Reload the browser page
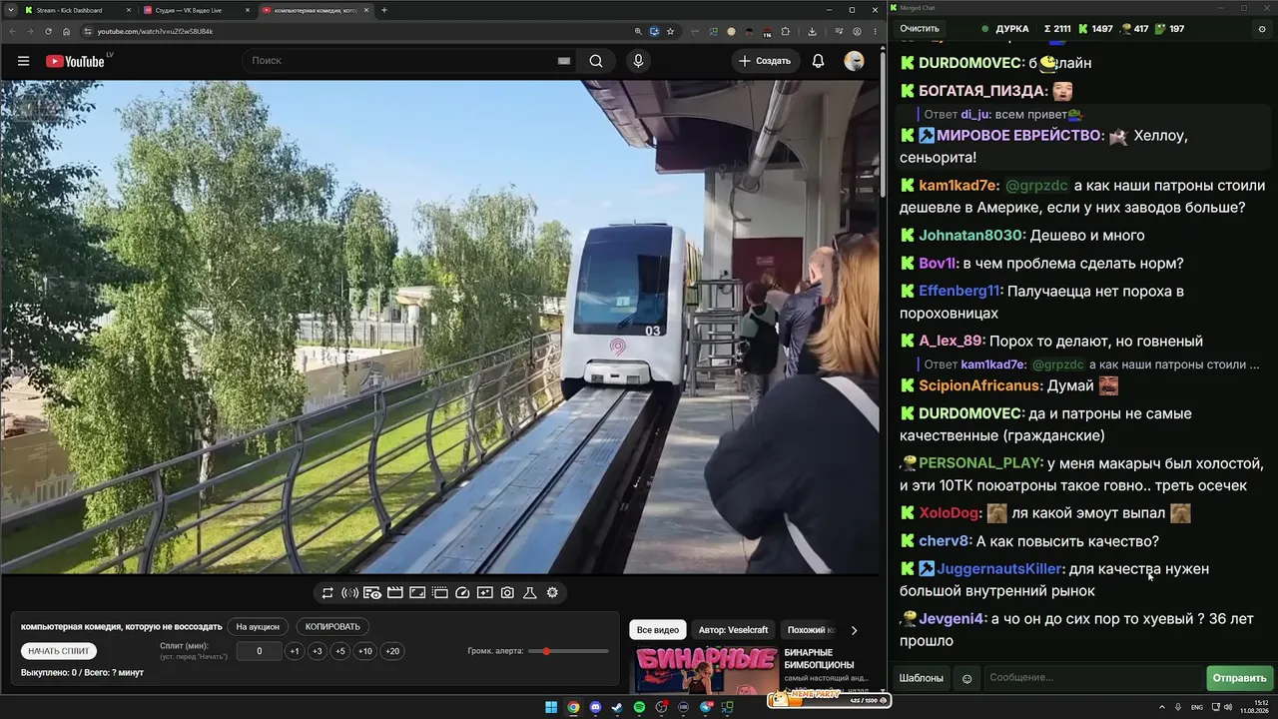The height and width of the screenshot is (719, 1278). [x=48, y=31]
